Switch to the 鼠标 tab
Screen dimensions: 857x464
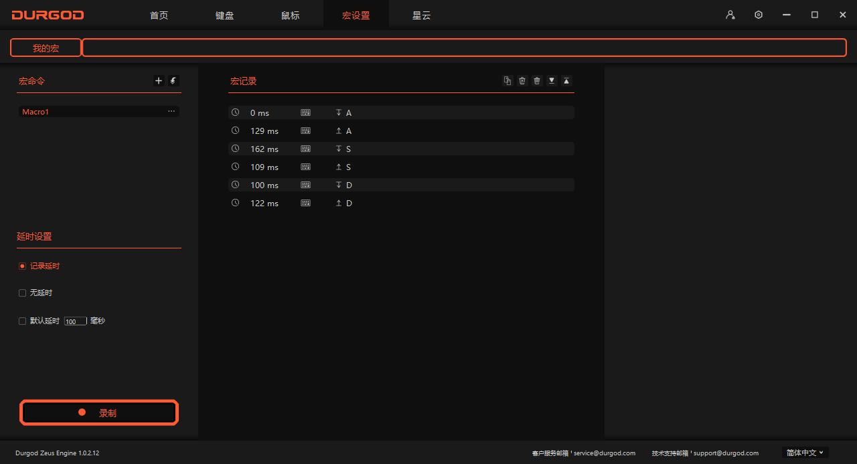point(291,15)
